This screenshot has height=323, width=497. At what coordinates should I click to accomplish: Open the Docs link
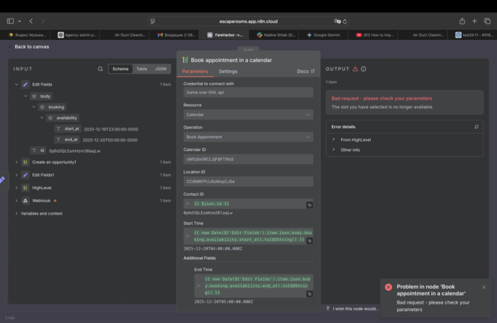tap(305, 71)
